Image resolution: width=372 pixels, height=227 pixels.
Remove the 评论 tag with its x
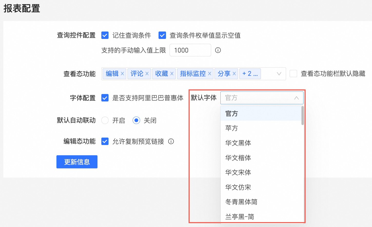pos(147,74)
